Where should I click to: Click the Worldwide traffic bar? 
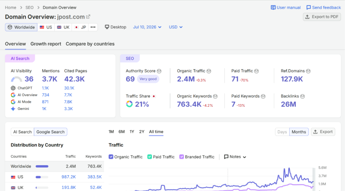(42, 166)
